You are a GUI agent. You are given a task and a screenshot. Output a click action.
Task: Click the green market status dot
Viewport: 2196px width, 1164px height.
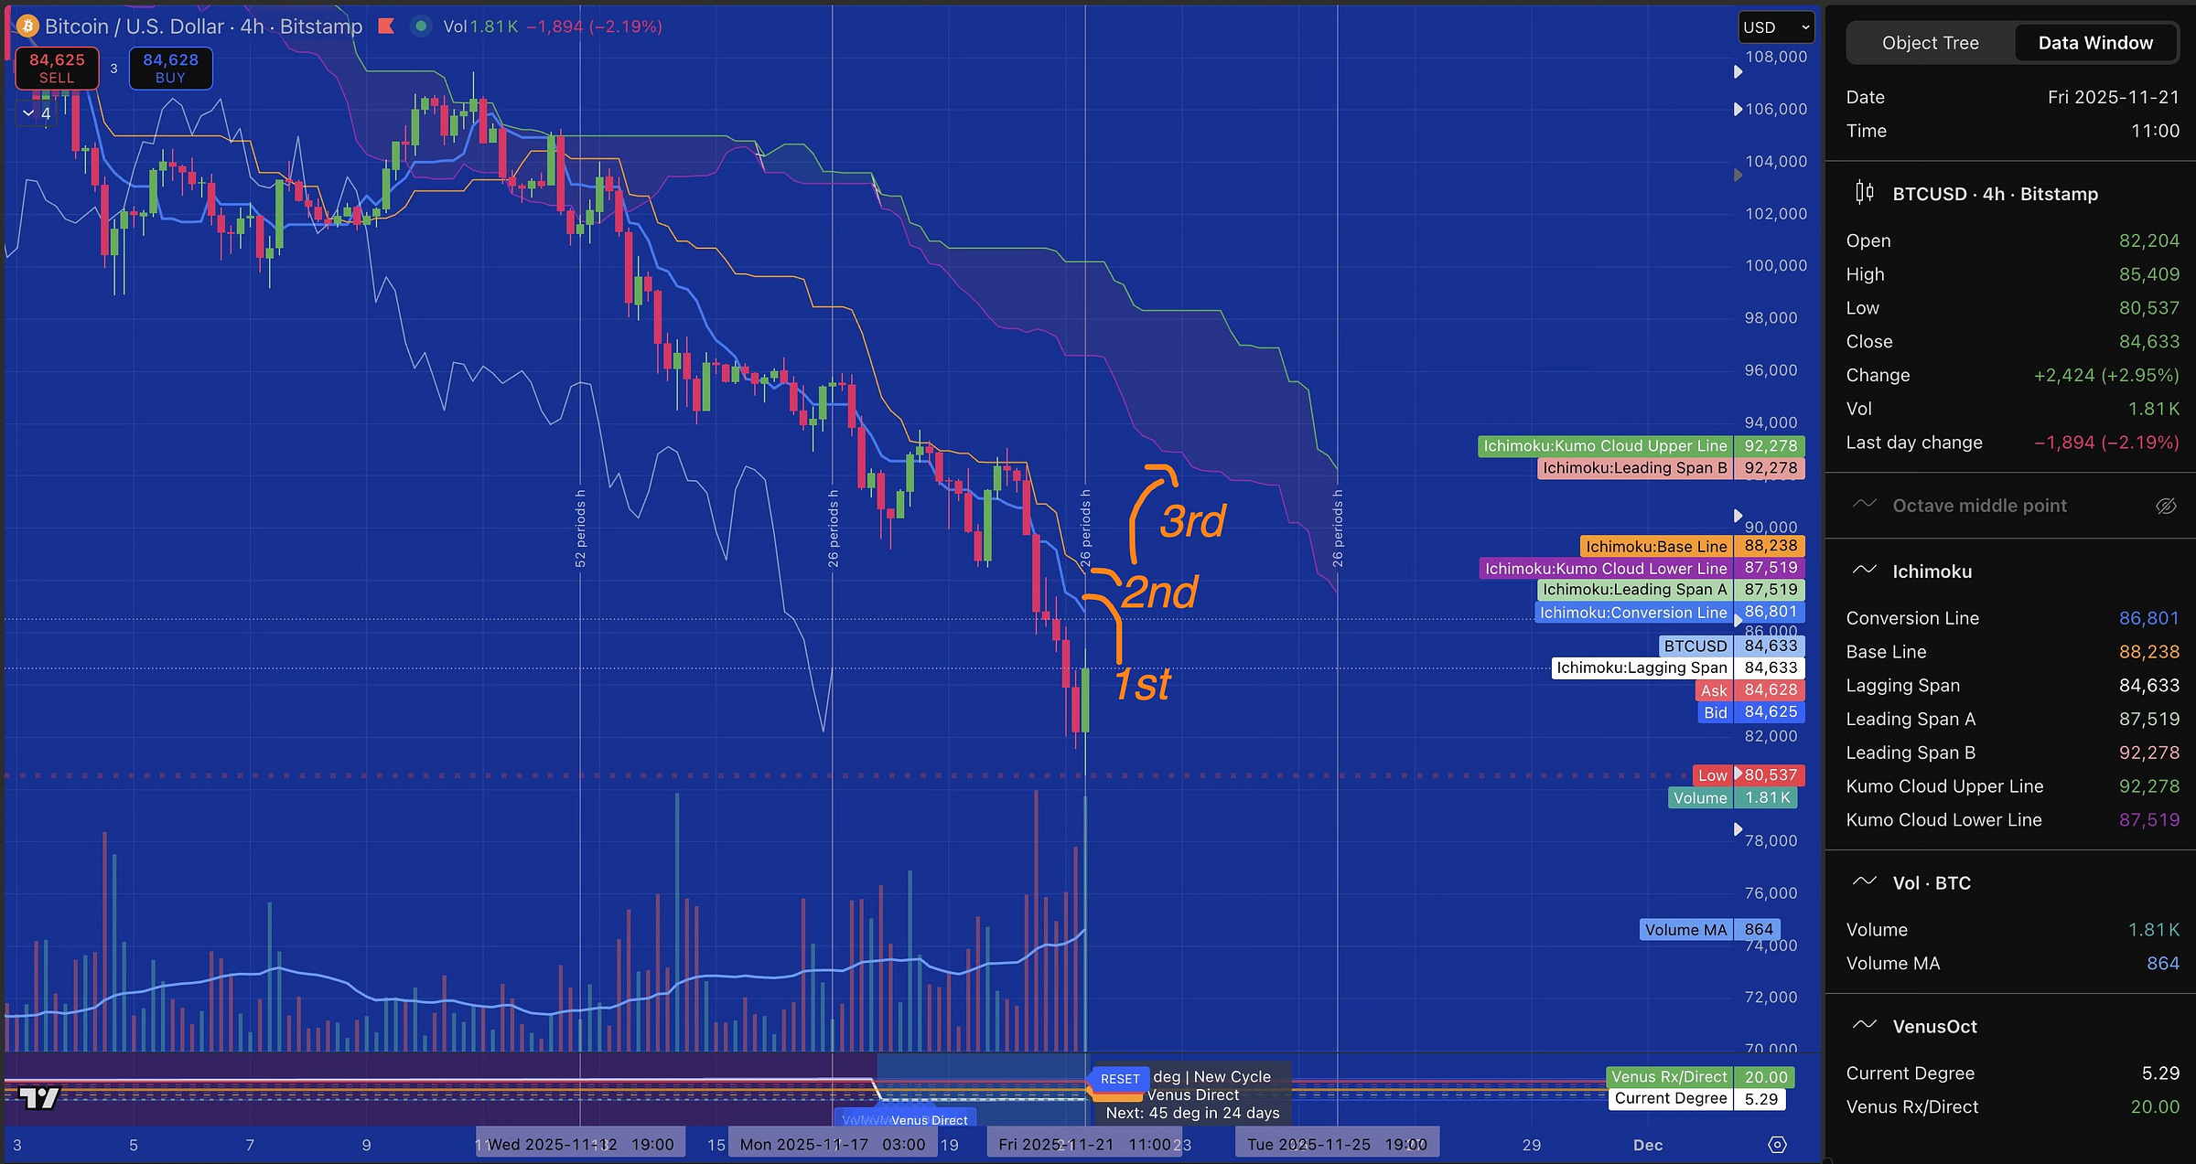pos(421,27)
